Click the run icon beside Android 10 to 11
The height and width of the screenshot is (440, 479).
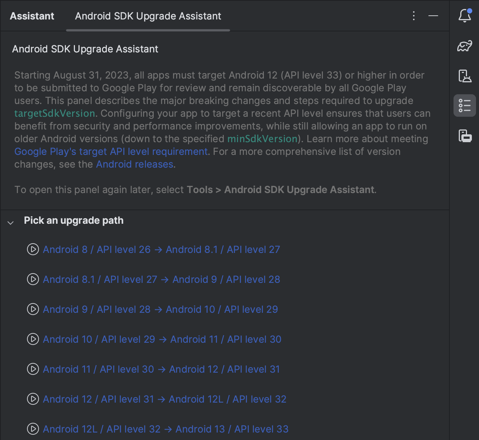pos(33,339)
